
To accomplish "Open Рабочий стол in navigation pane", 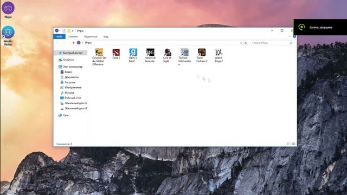I will (x=71, y=97).
